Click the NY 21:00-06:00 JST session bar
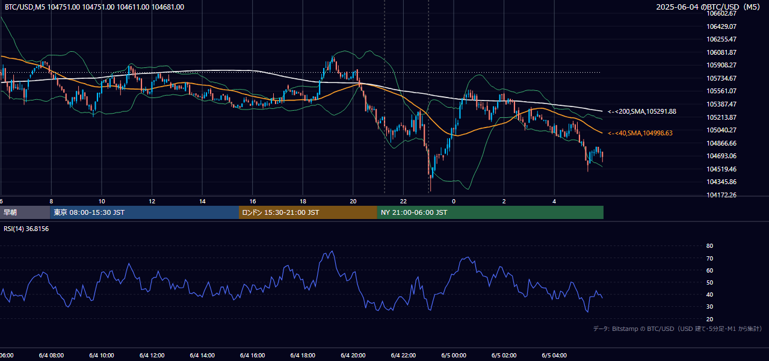Screen dimensions: 769x361 490,212
